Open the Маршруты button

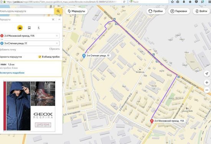tap(76, 11)
